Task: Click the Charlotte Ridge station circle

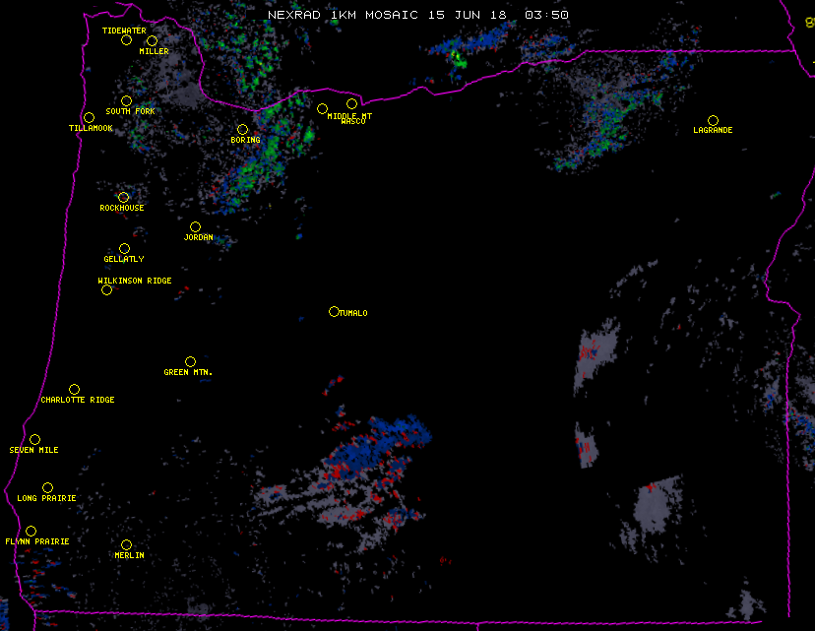Action: tap(74, 390)
